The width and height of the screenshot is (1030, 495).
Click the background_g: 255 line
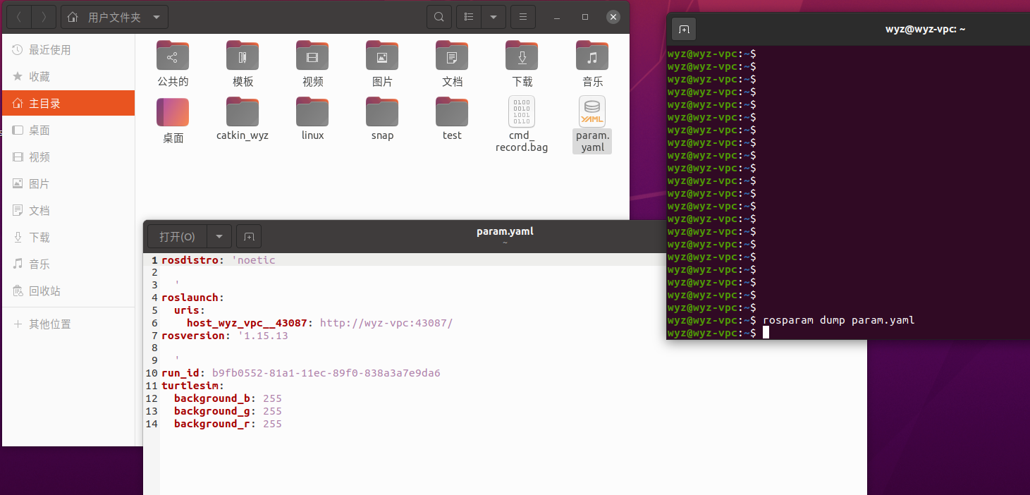[228, 411]
